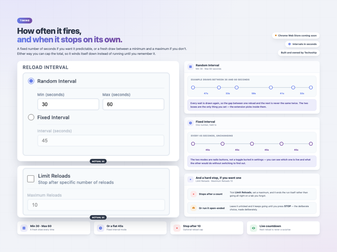Click the ACTUAL UI label under Limit Reloads panel
Image resolution: width=337 pixels, height=252 pixels.
98,218
